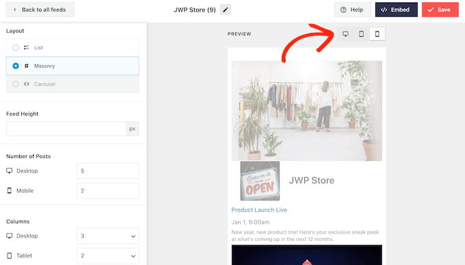
Task: Click the Columns section heading
Action: point(18,222)
